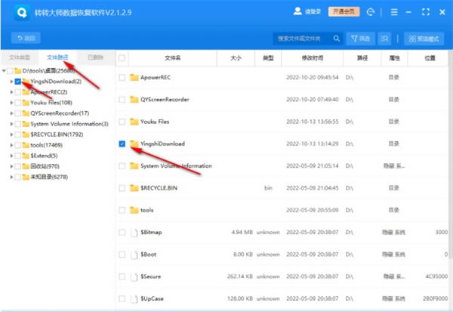Open the 已删除 tab

(x=96, y=57)
